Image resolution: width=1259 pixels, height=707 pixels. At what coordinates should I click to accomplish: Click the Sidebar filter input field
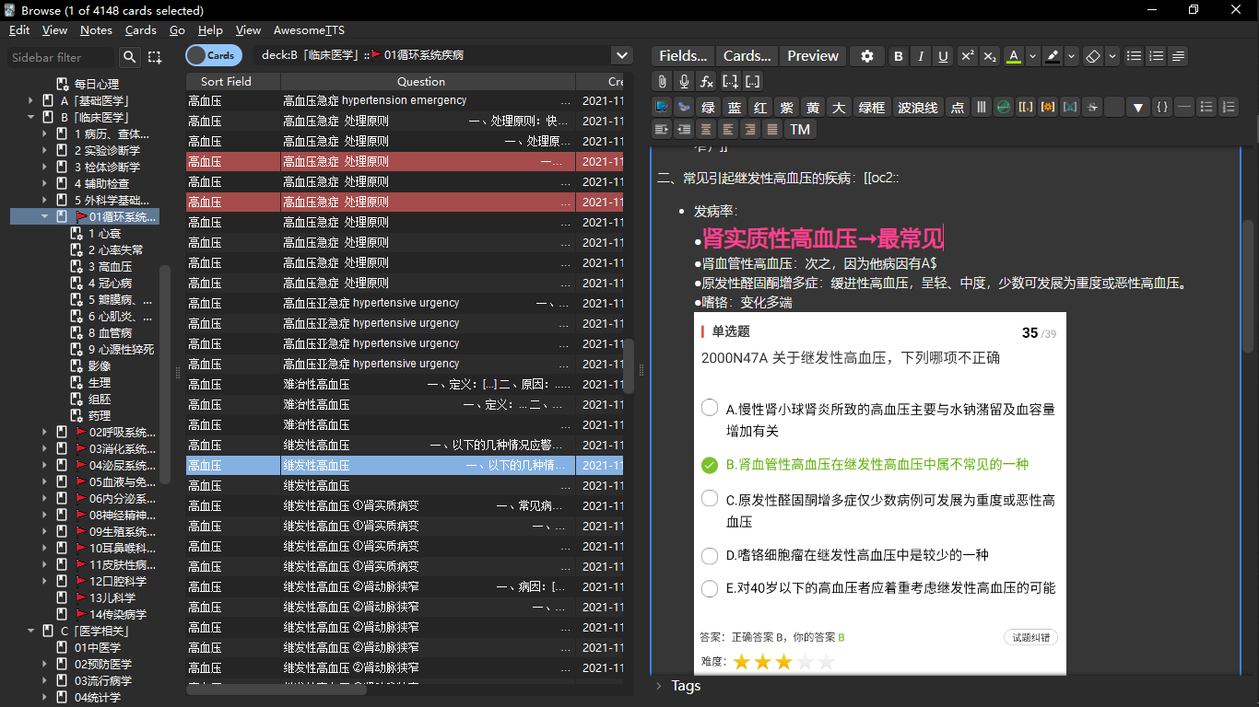(63, 57)
